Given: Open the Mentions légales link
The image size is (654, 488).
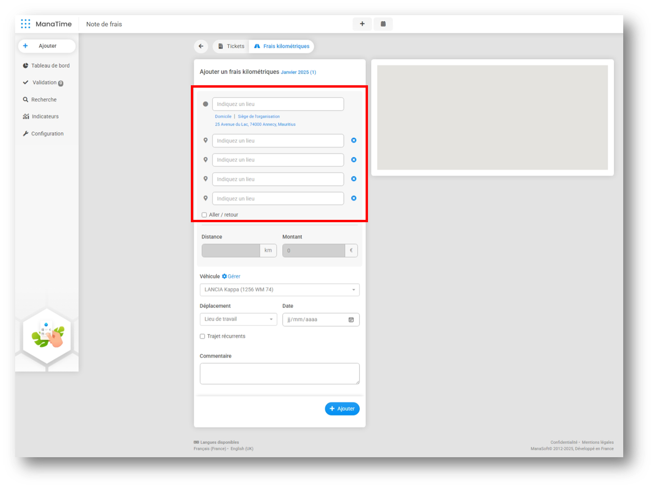Looking at the screenshot, I should [x=598, y=443].
